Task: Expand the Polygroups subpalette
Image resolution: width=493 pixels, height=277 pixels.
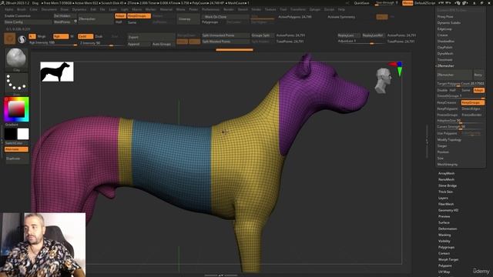Action: 447,247
